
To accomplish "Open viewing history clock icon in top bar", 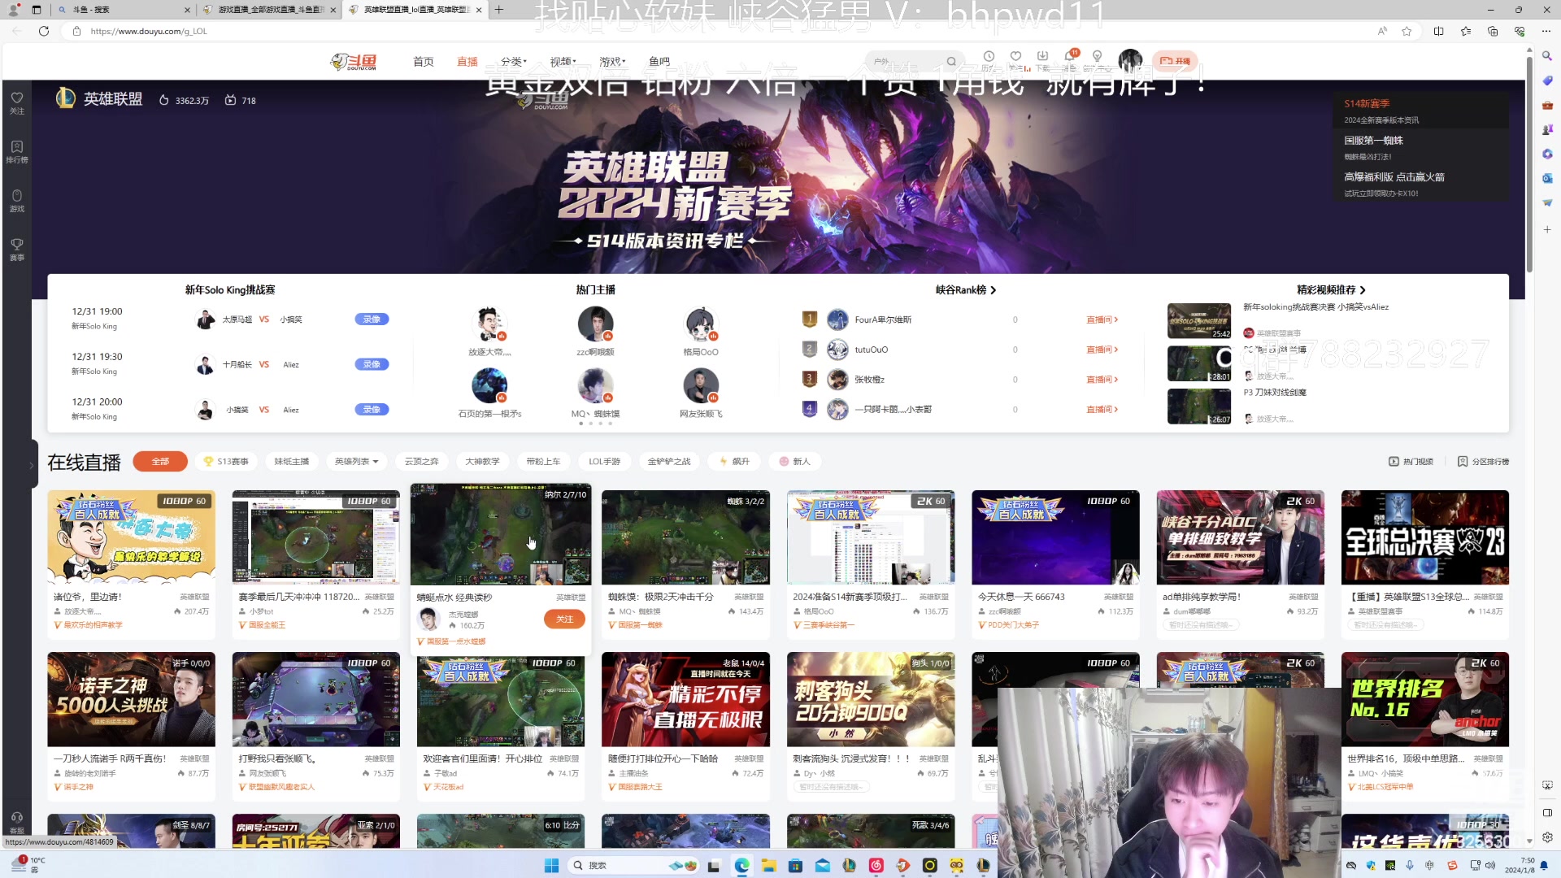I will pyautogui.click(x=989, y=56).
